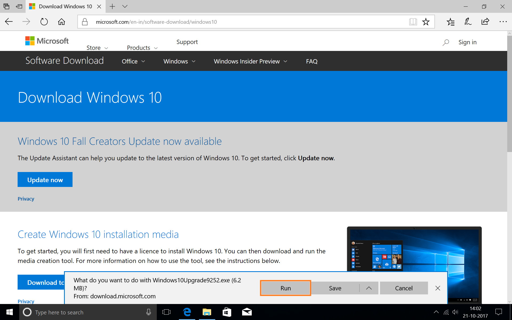Image resolution: width=512 pixels, height=320 pixels.
Task: Add this page to favourites
Action: pyautogui.click(x=426, y=22)
